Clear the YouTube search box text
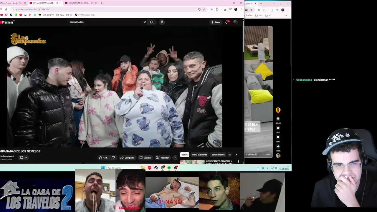Viewport: 377px width, 212px height. pyautogui.click(x=145, y=22)
